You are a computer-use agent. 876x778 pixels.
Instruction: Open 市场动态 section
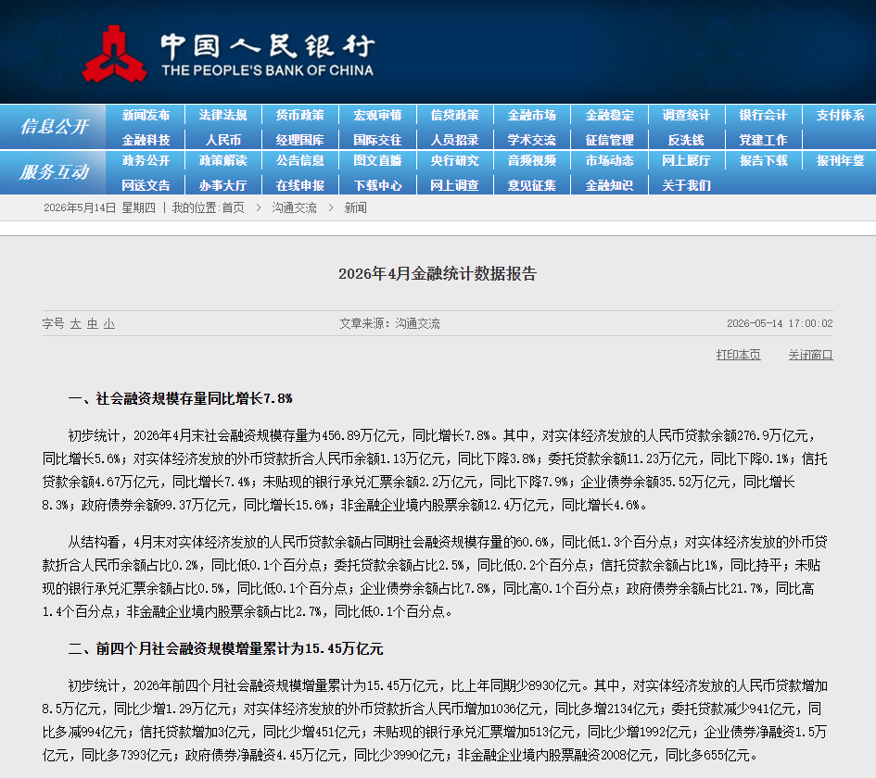point(610,160)
